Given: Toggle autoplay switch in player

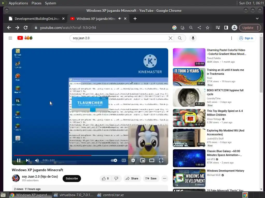Looking at the screenshot, I should (114, 160).
